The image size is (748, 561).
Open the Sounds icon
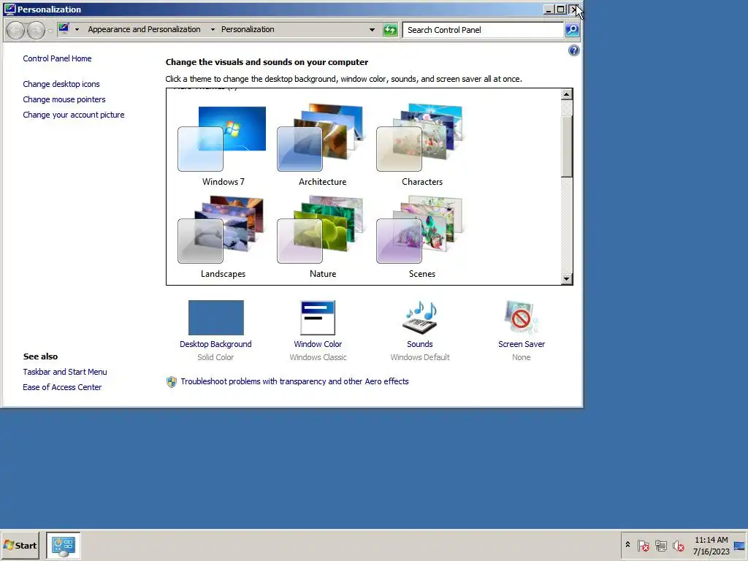(420, 318)
